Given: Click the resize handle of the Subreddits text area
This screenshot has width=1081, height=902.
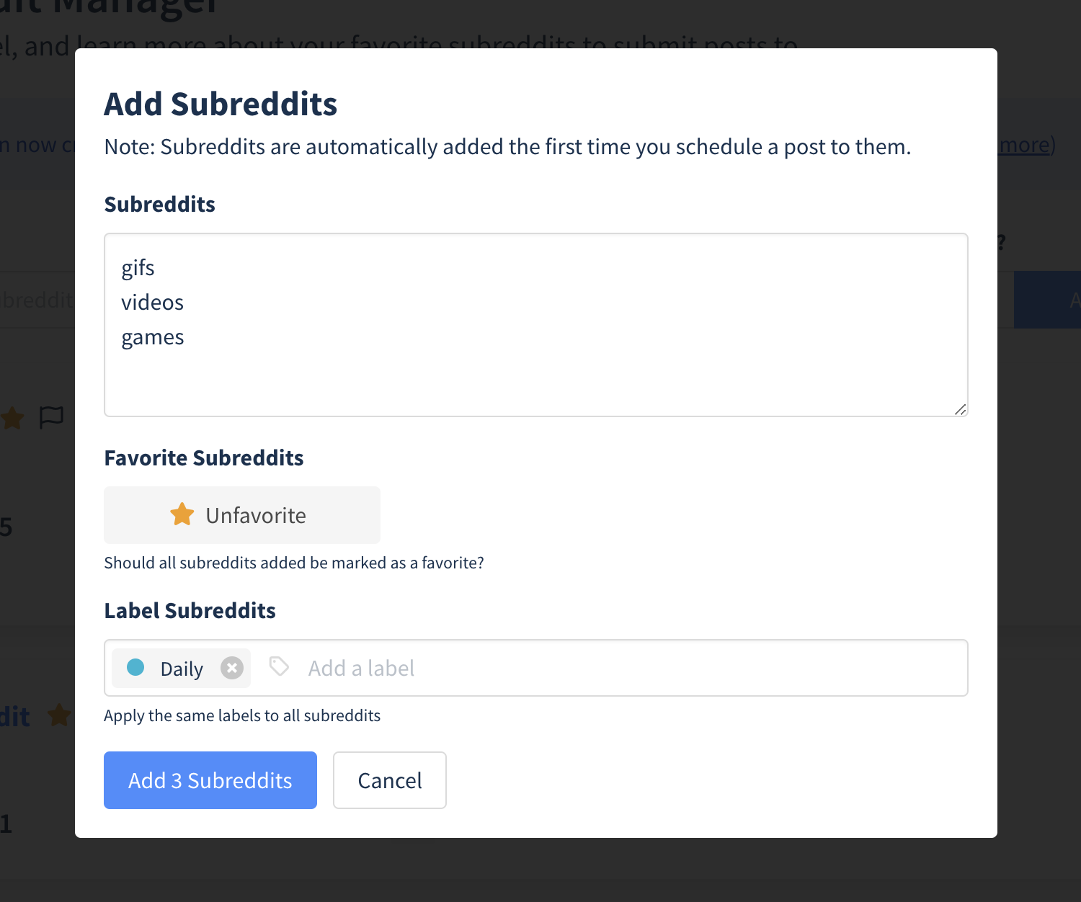Looking at the screenshot, I should (x=961, y=410).
